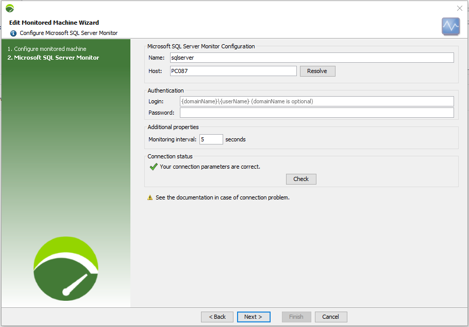This screenshot has height=327, width=469.
Task: Focus the Password input field
Action: [316, 113]
